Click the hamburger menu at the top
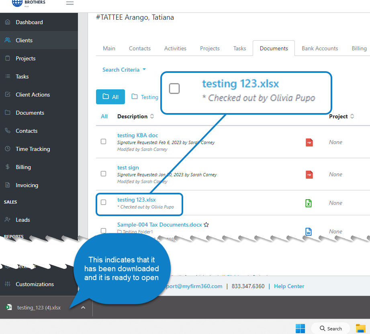Image resolution: width=370 pixels, height=334 pixels. [x=70, y=3]
